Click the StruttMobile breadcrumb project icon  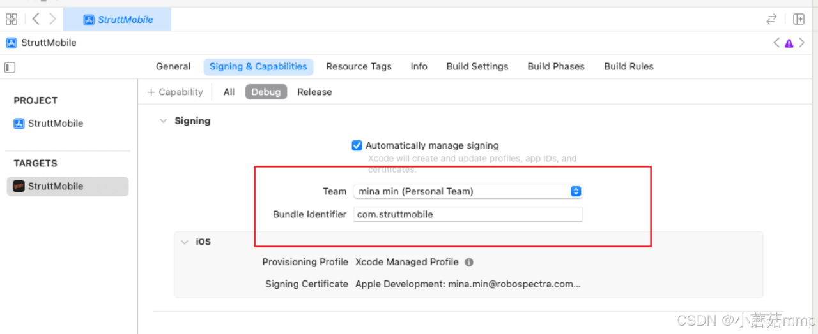[x=12, y=43]
